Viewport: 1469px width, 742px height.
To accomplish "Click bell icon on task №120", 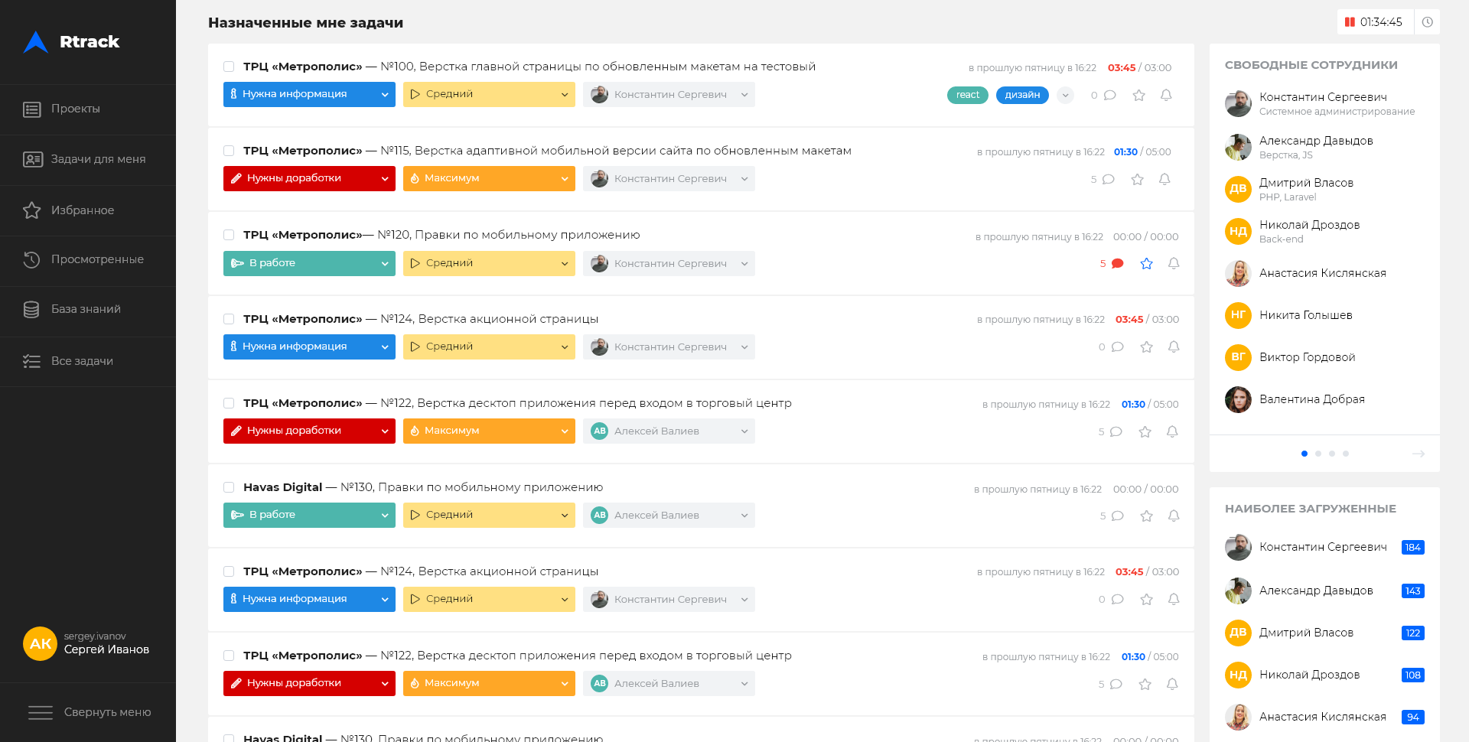I will click(1174, 263).
